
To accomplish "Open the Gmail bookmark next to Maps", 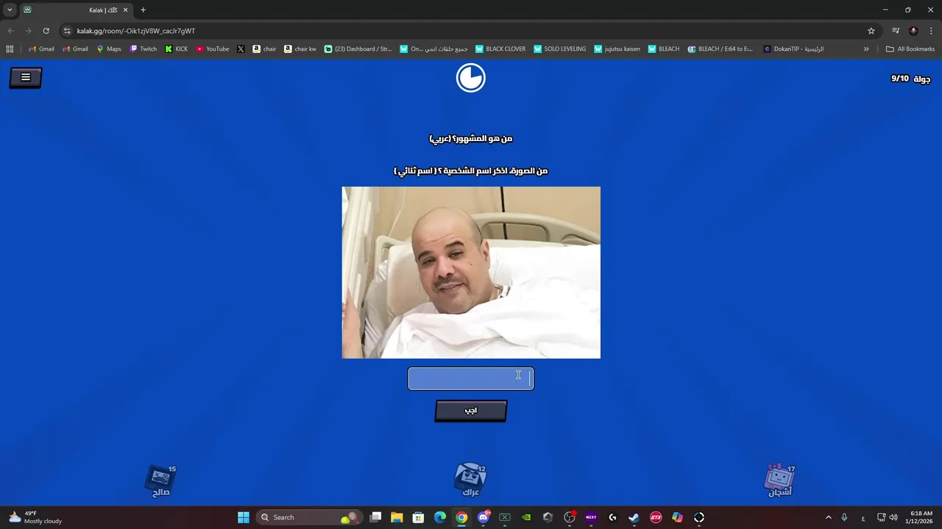I will 76,49.
